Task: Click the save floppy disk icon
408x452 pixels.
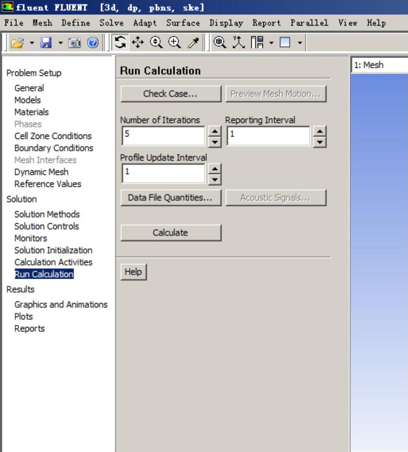Action: pyautogui.click(x=46, y=43)
